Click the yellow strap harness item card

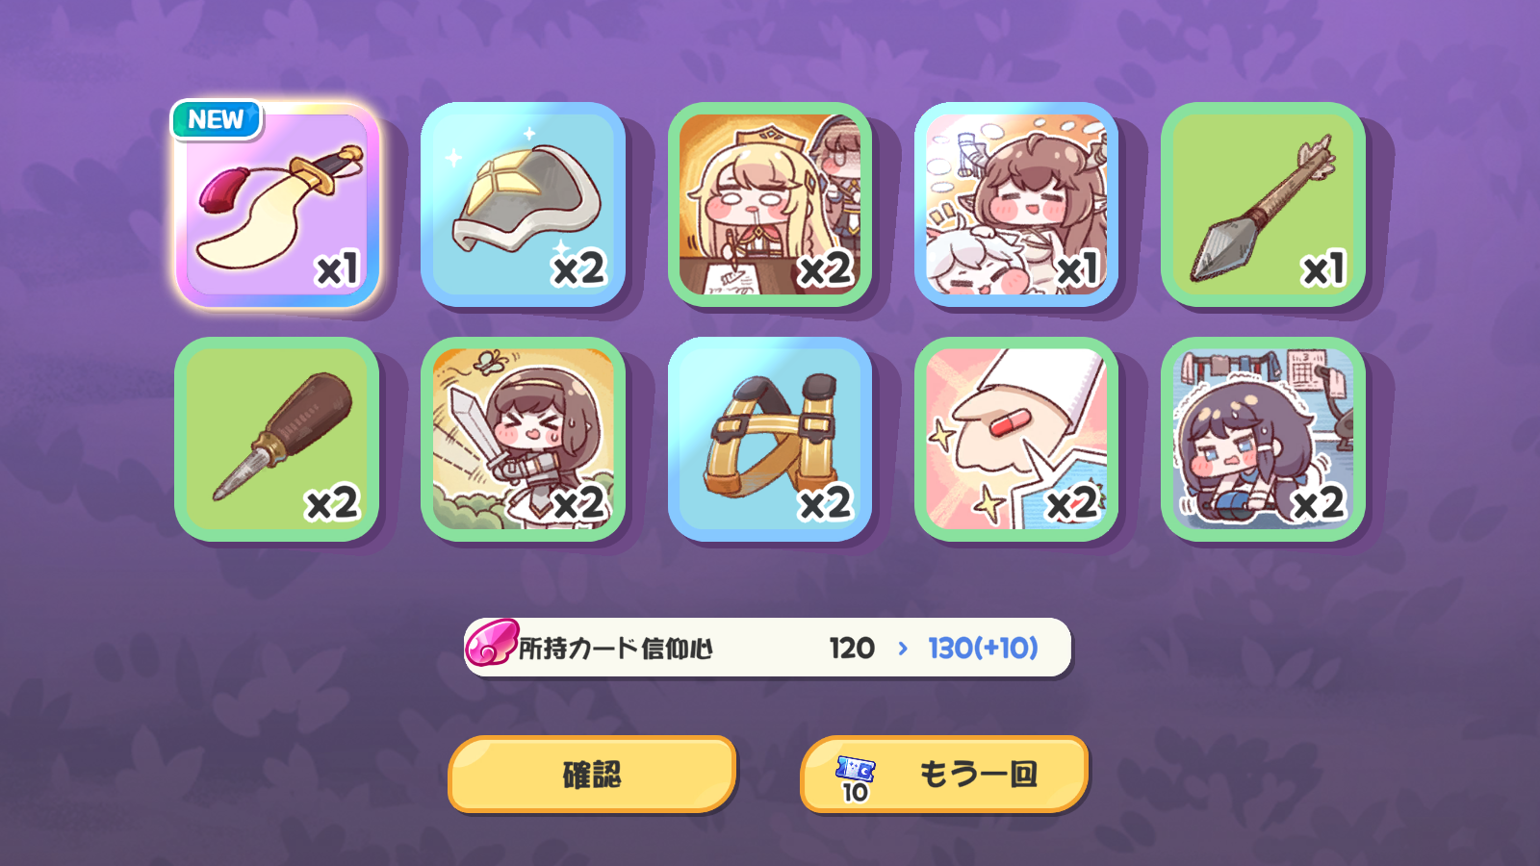point(770,439)
